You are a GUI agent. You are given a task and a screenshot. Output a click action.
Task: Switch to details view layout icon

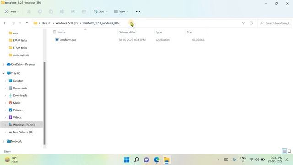coord(284,151)
